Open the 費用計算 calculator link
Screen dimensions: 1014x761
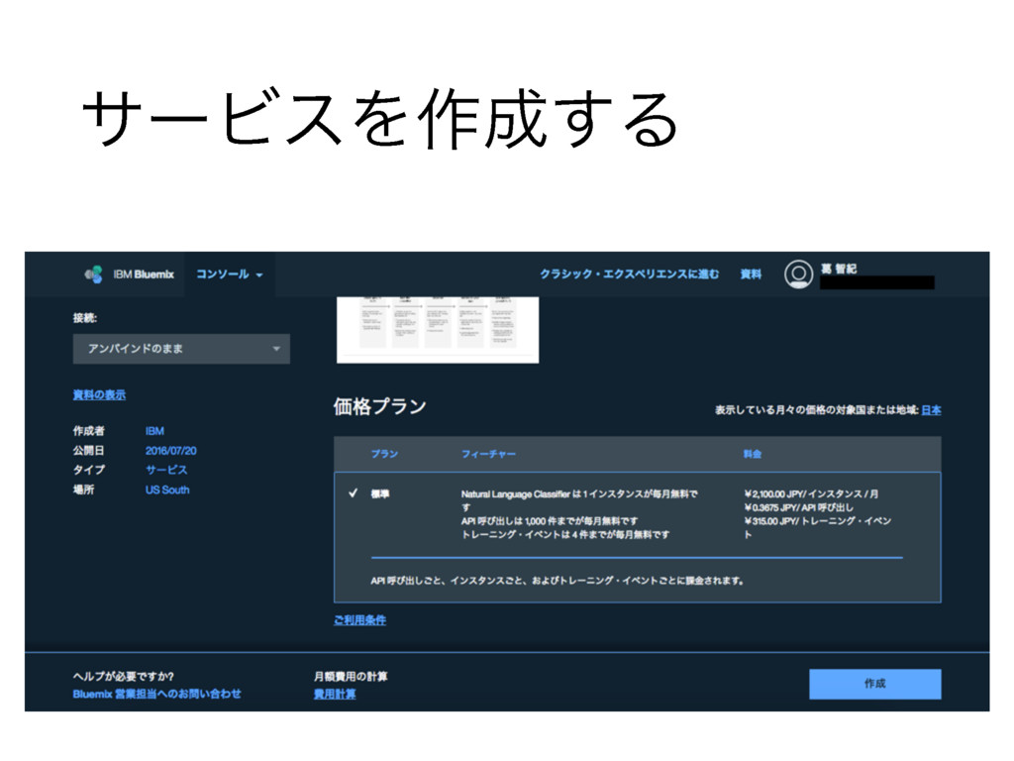(x=335, y=694)
